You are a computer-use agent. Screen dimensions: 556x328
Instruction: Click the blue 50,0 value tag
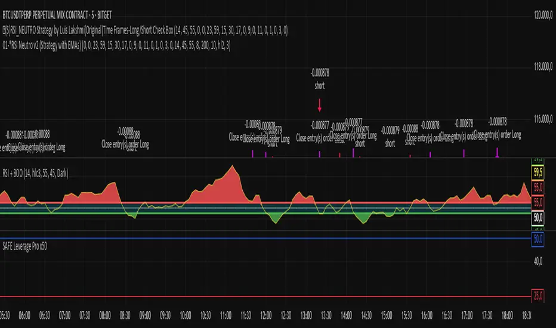point(538,239)
